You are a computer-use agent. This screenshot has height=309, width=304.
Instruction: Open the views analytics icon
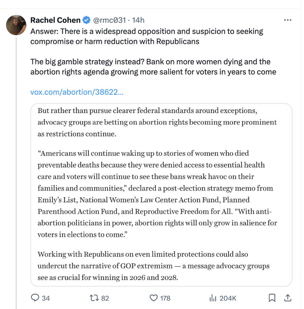pyautogui.click(x=214, y=298)
